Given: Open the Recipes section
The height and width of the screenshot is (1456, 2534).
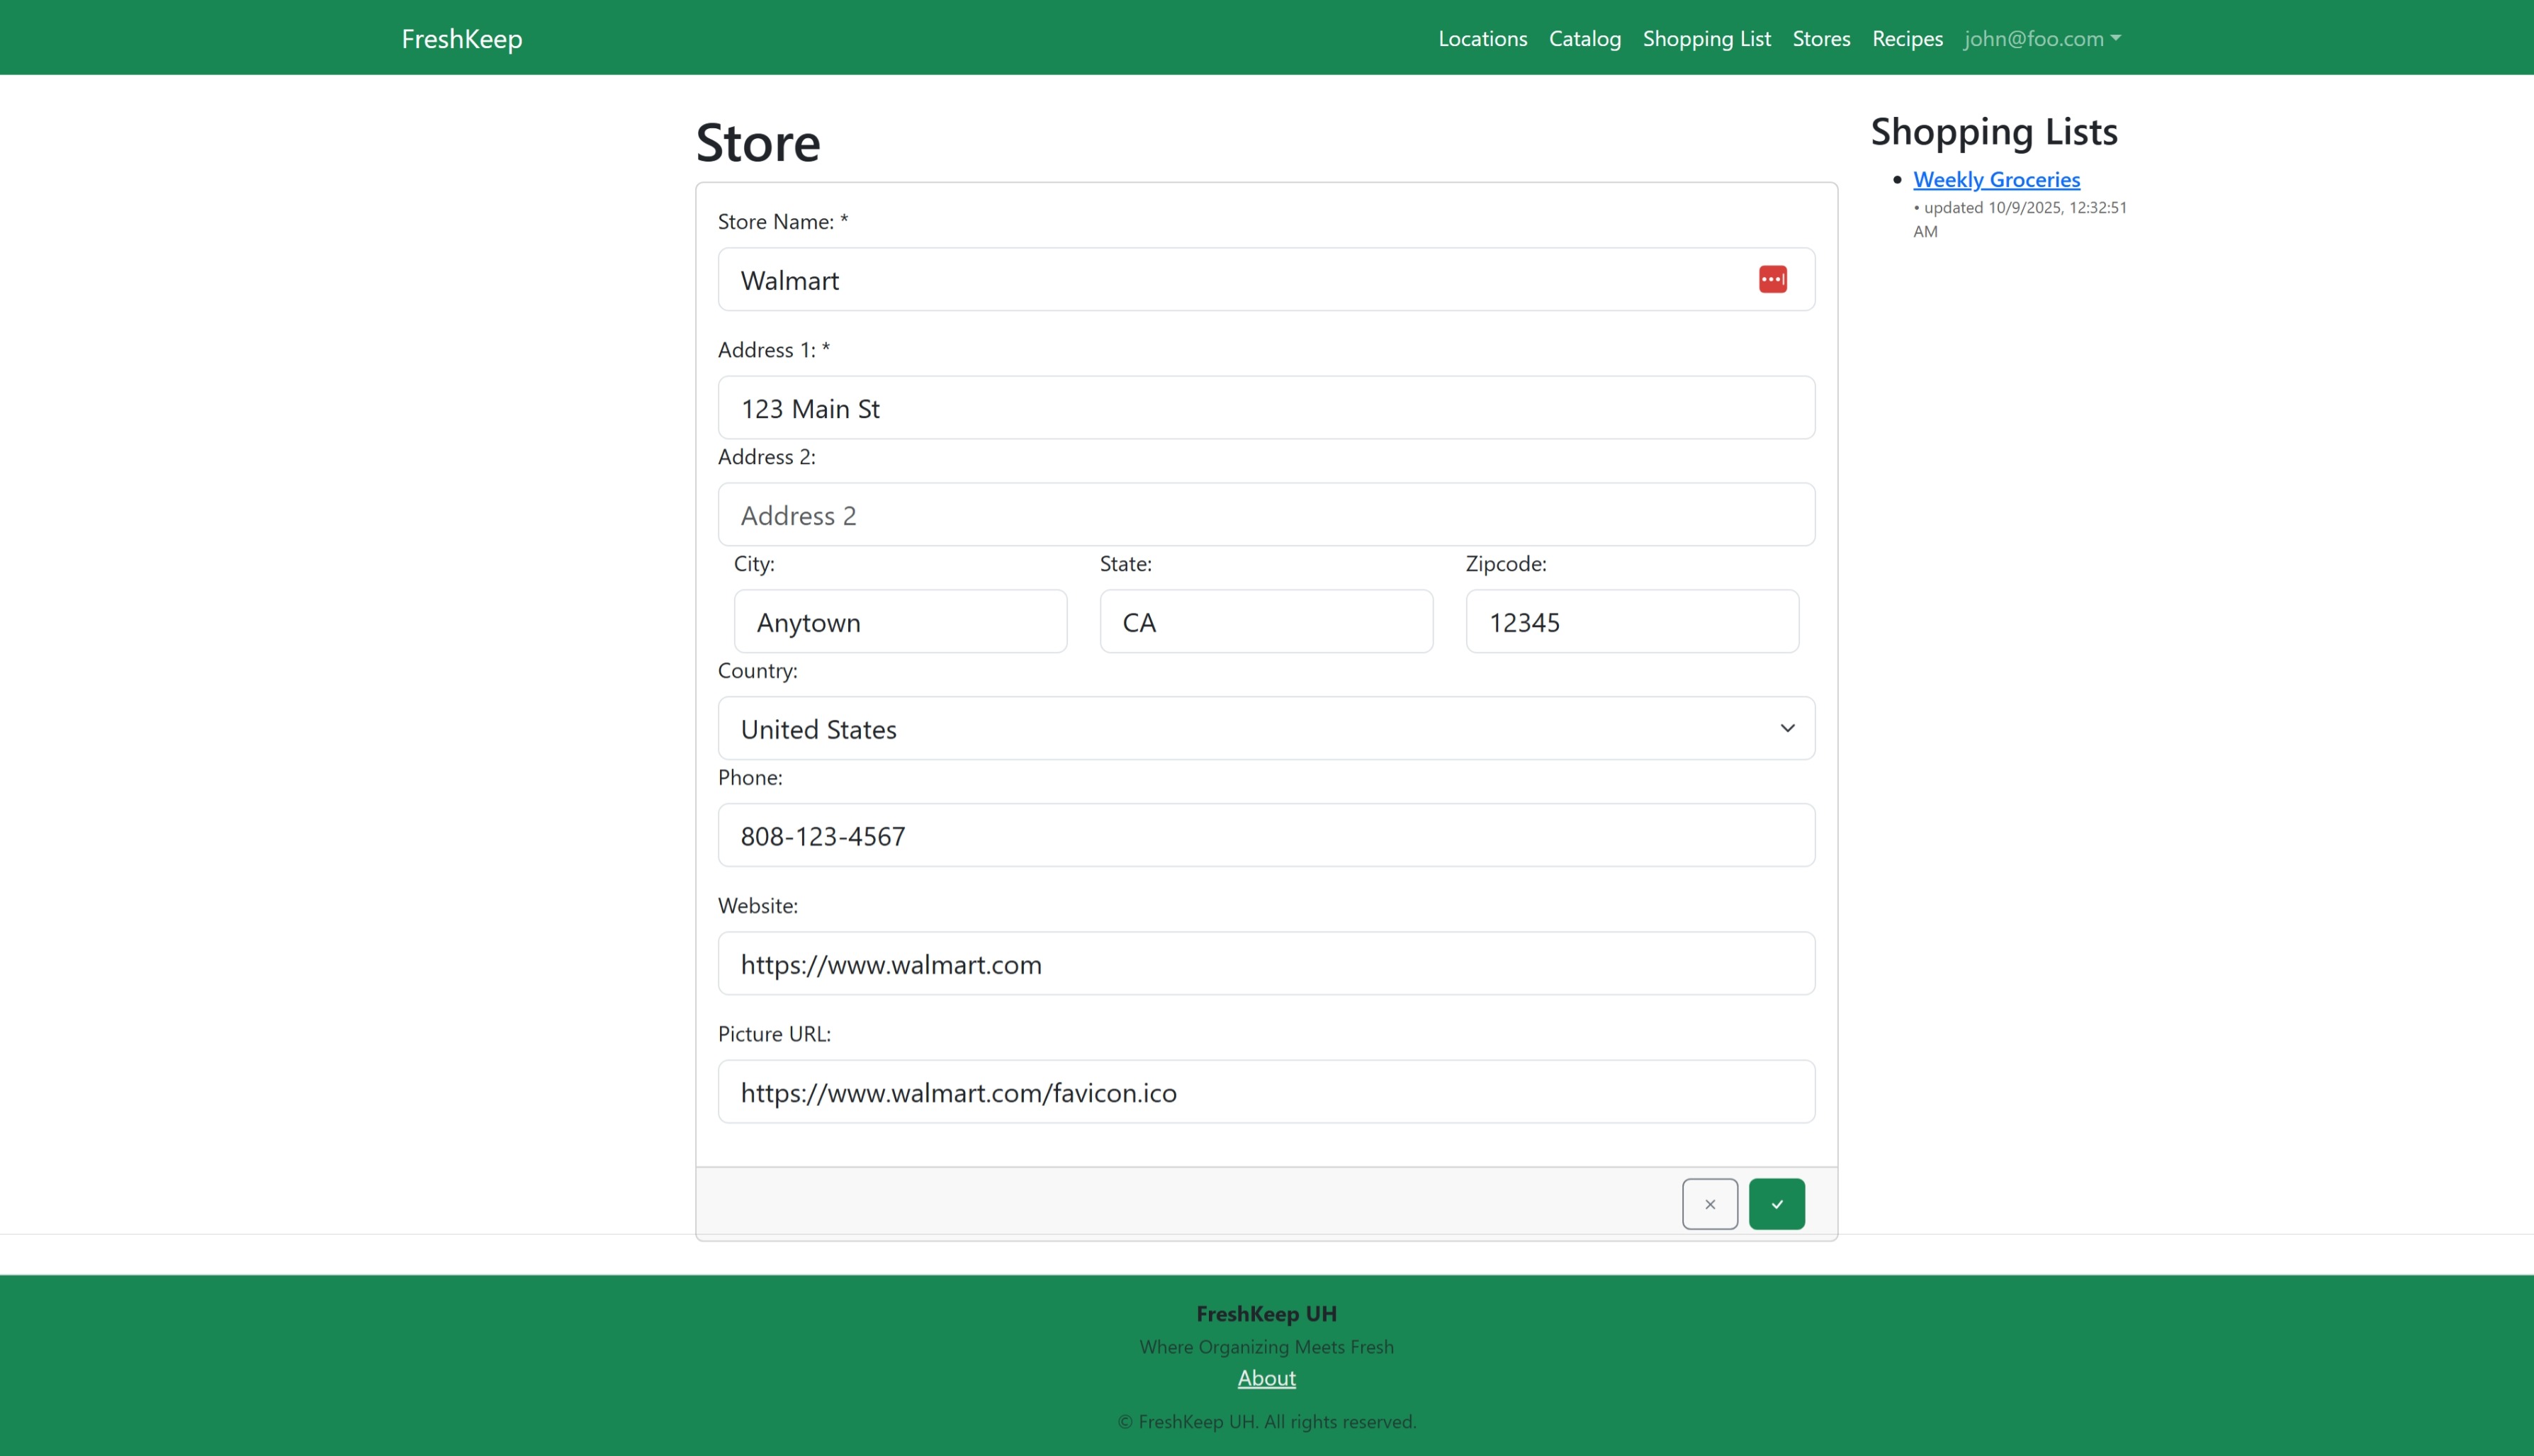Looking at the screenshot, I should click(x=1906, y=38).
